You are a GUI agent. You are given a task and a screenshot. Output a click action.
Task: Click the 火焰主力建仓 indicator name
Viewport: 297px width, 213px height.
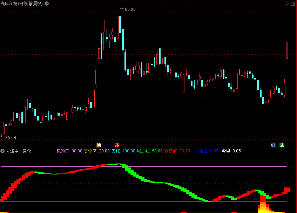pyautogui.click(x=18, y=151)
